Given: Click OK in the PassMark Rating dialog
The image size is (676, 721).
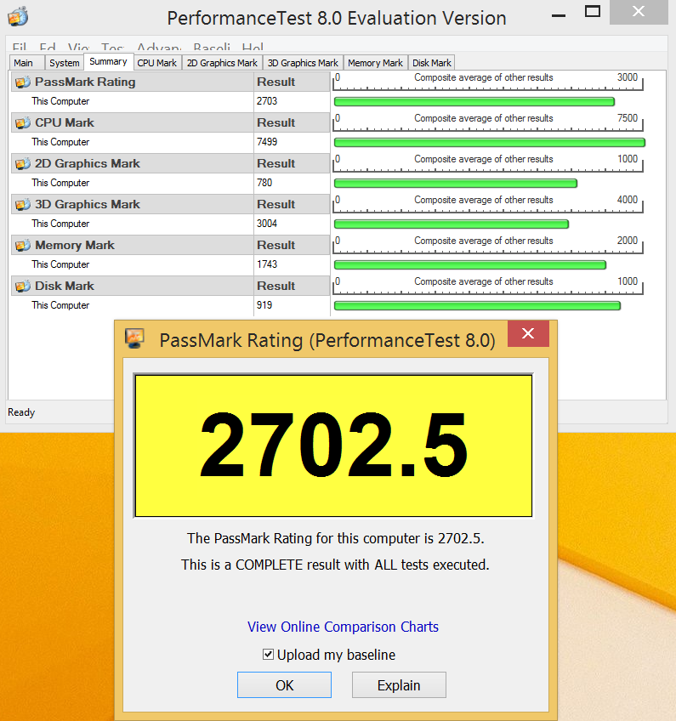Looking at the screenshot, I should [x=284, y=685].
